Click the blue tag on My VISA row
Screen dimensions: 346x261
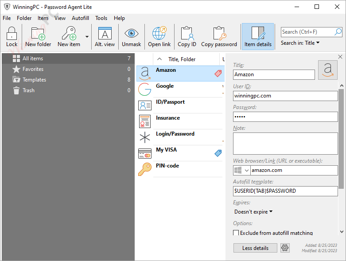tap(218, 153)
